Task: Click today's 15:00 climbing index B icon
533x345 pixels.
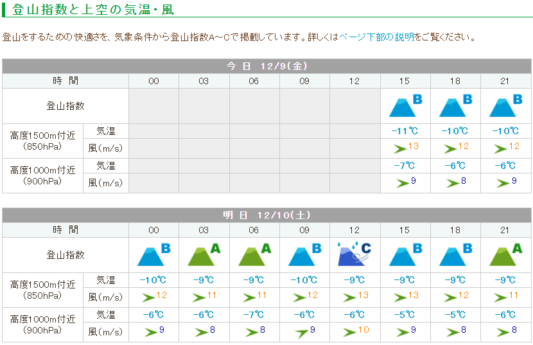Action: tap(405, 106)
